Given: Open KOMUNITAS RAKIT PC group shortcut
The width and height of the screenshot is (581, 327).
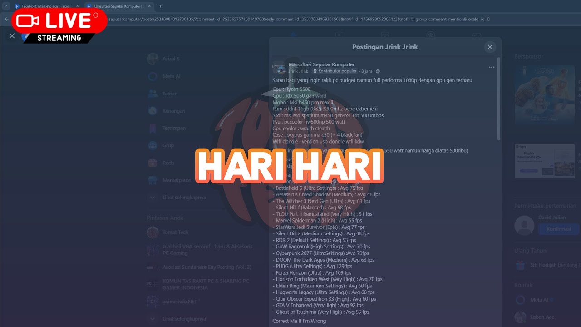Looking at the screenshot, I should pos(198,284).
